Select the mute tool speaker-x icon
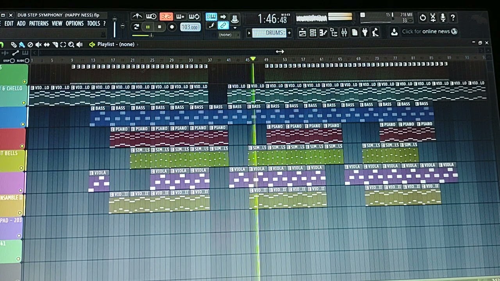The width and height of the screenshot is (500, 281). 39,45
